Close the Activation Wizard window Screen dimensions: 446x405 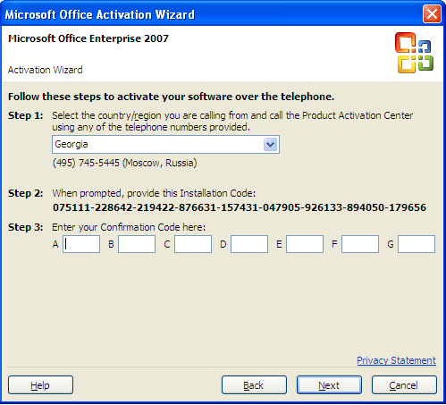coord(432,14)
